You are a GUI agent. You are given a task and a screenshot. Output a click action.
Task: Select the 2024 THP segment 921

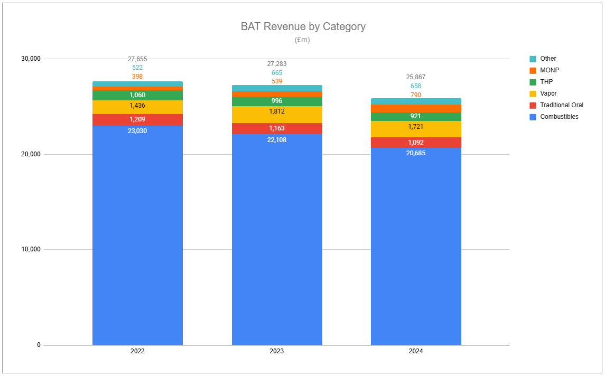click(416, 117)
